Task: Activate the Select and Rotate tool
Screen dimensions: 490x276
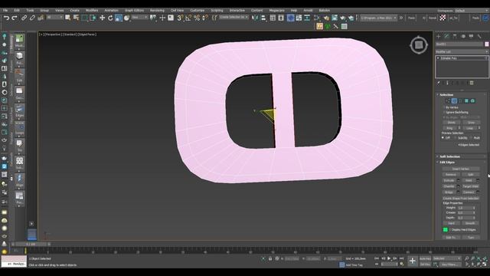Action: click(x=110, y=18)
